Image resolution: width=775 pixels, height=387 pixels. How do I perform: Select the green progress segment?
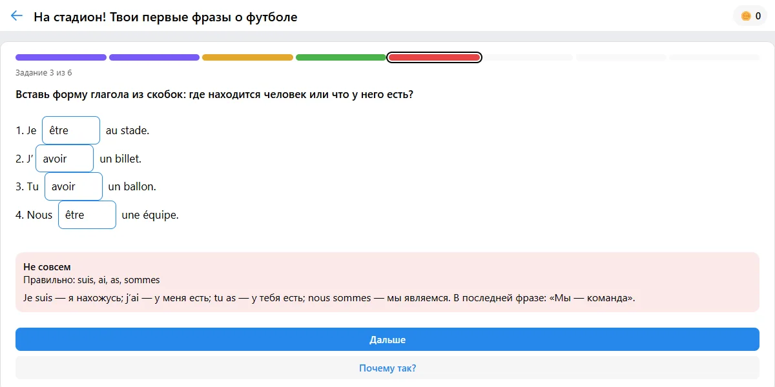tap(341, 57)
